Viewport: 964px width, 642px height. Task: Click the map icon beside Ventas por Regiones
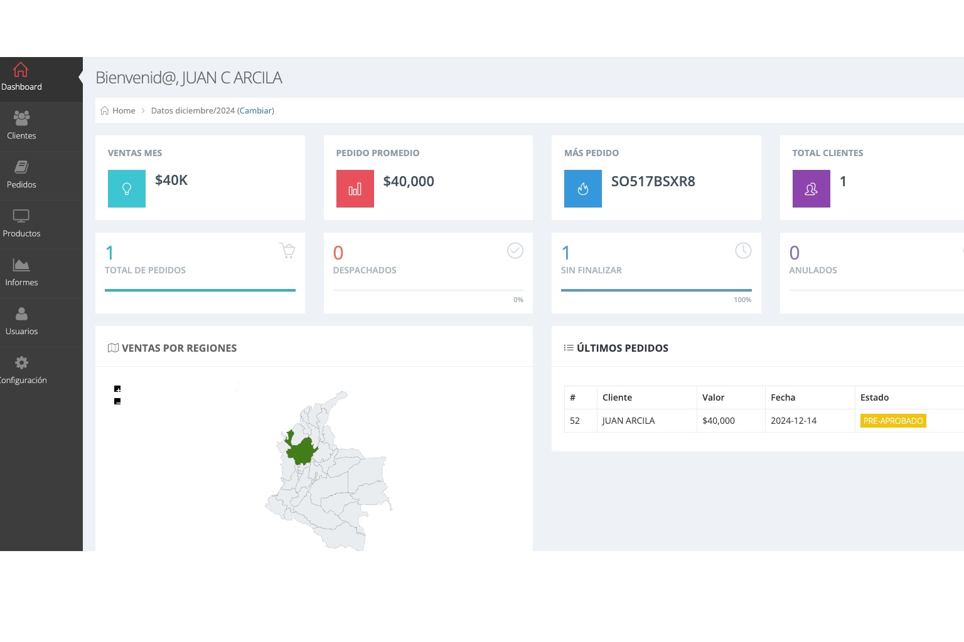(x=113, y=348)
